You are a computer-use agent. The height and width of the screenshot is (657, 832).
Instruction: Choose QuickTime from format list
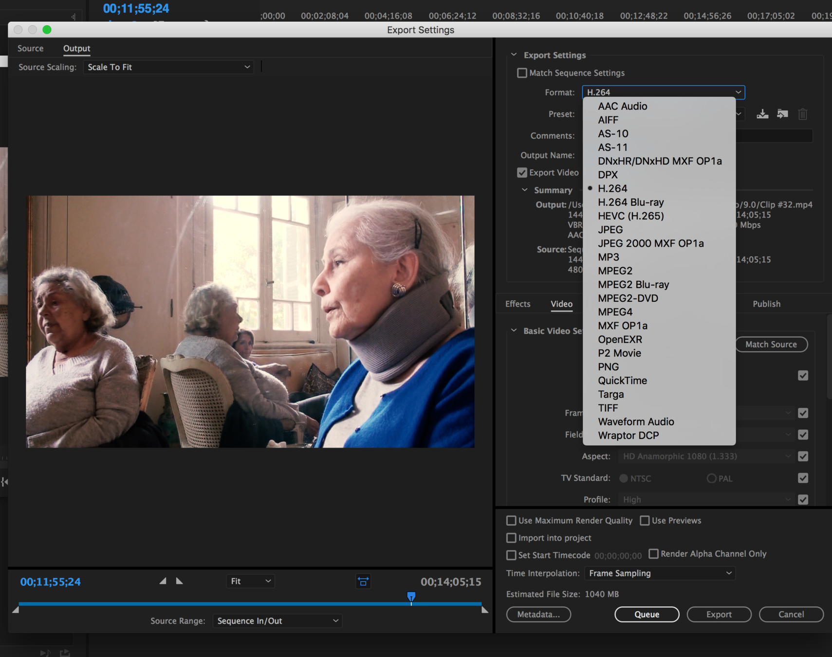[659, 381]
